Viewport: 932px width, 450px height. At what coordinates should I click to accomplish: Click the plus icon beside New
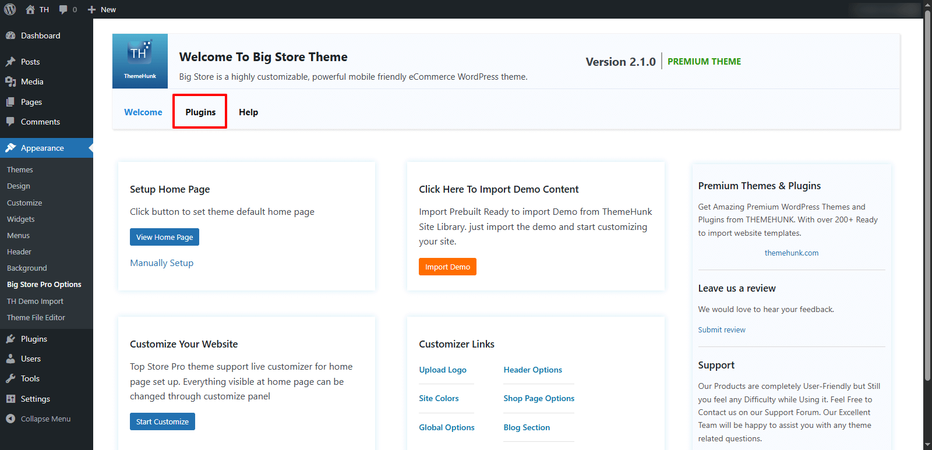point(91,9)
